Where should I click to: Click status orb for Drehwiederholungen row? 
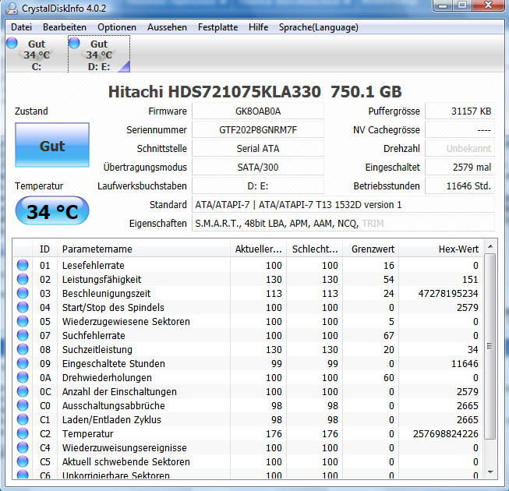tap(23, 377)
